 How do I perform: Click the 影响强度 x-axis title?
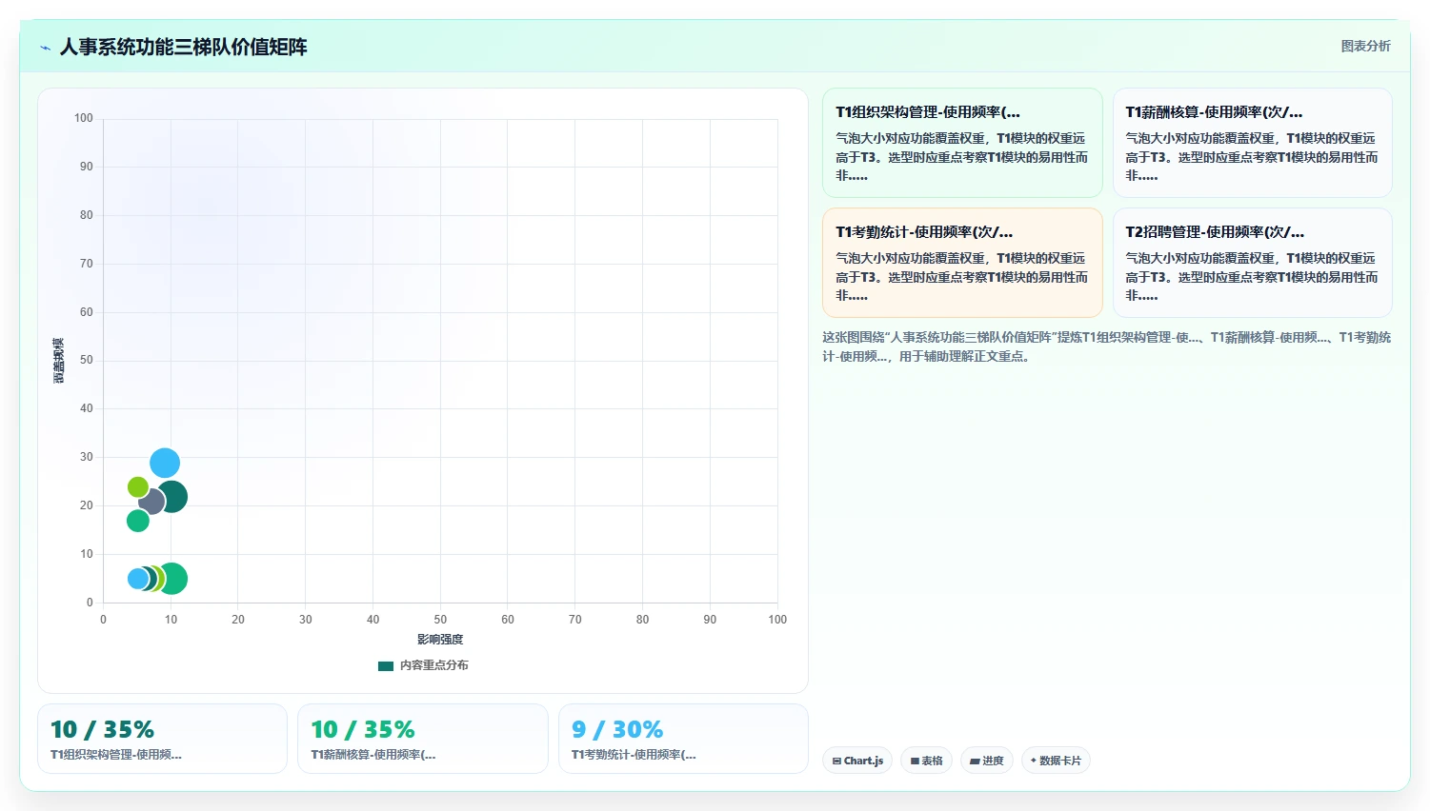coord(440,640)
